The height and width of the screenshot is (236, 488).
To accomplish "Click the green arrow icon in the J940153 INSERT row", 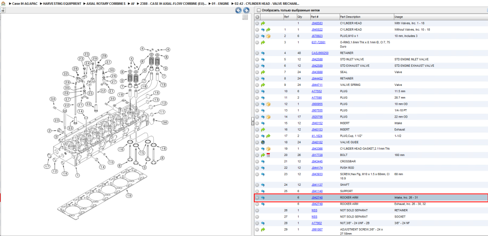I will point(263,129).
